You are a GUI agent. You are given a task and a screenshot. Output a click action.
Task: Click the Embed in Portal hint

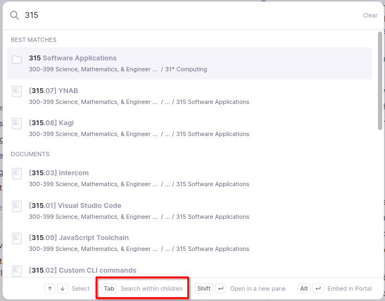point(348,288)
